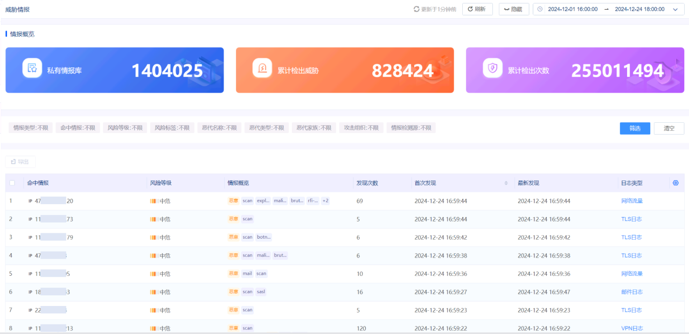Sort by 首次发现 column arrows
Screen dimensions: 689x334
506,183
